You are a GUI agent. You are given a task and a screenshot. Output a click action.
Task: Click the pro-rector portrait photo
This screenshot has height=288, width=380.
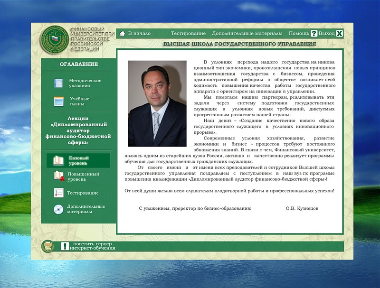click(157, 103)
